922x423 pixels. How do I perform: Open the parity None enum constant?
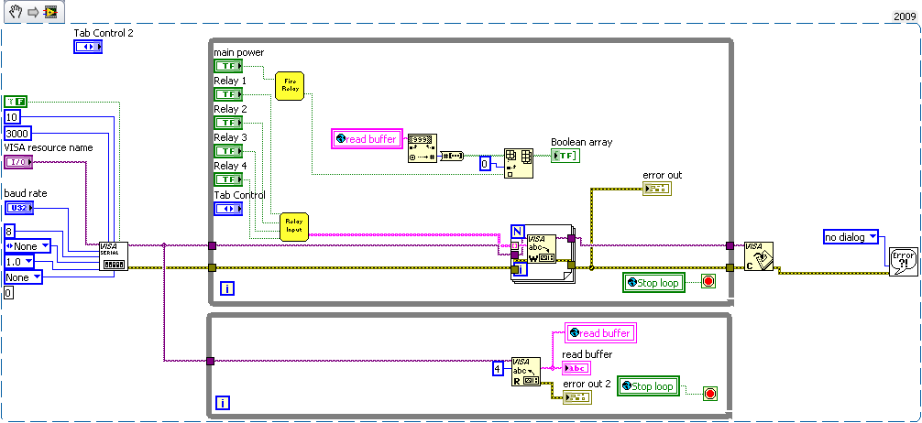point(27,245)
